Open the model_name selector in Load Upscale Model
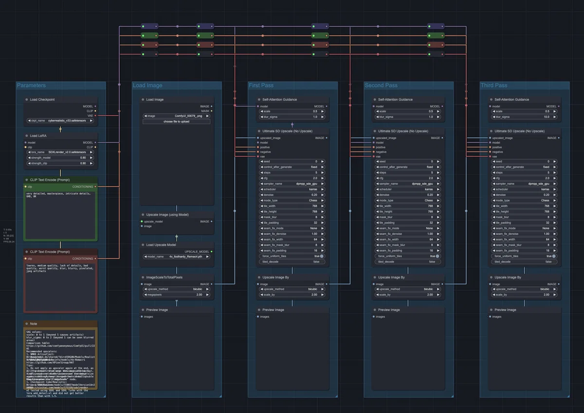This screenshot has height=413, width=584. pyautogui.click(x=176, y=256)
